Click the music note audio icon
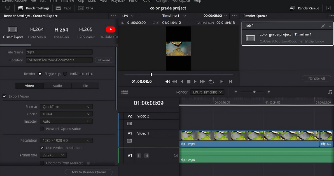 coord(330,92)
